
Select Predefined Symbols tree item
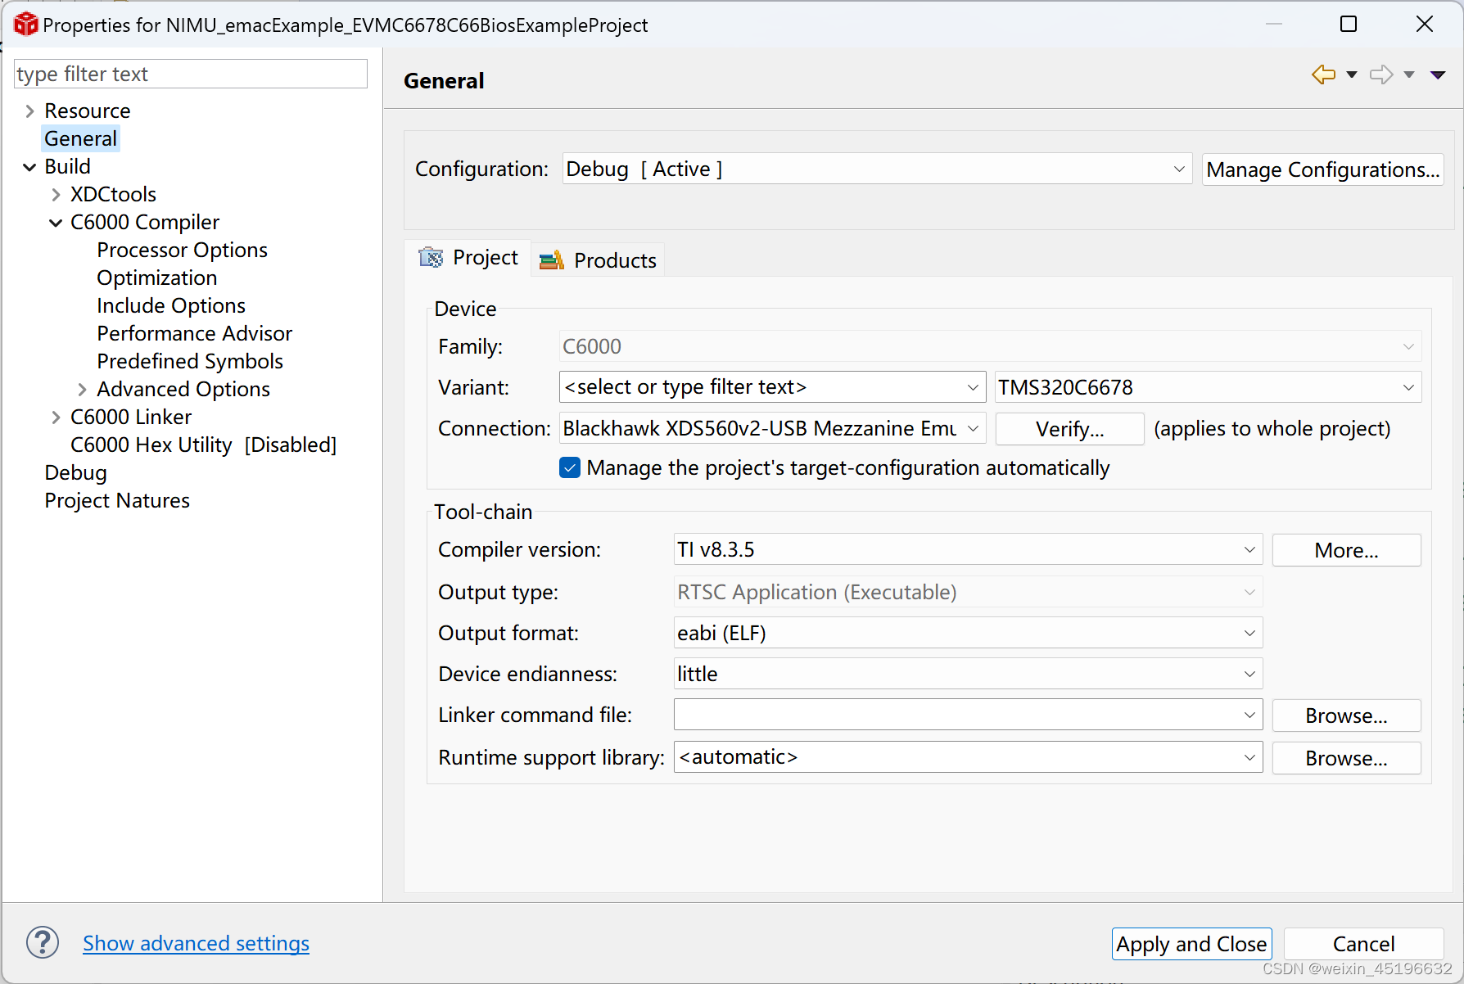189,361
